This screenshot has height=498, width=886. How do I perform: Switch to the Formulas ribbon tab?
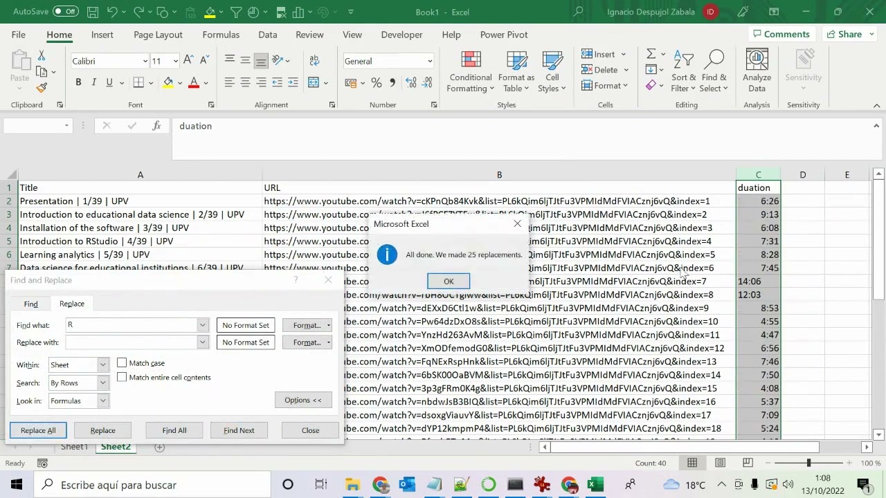click(221, 35)
